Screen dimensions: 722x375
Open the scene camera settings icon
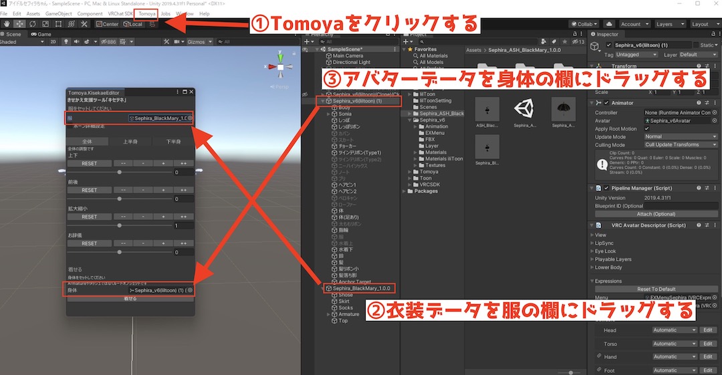(176, 41)
